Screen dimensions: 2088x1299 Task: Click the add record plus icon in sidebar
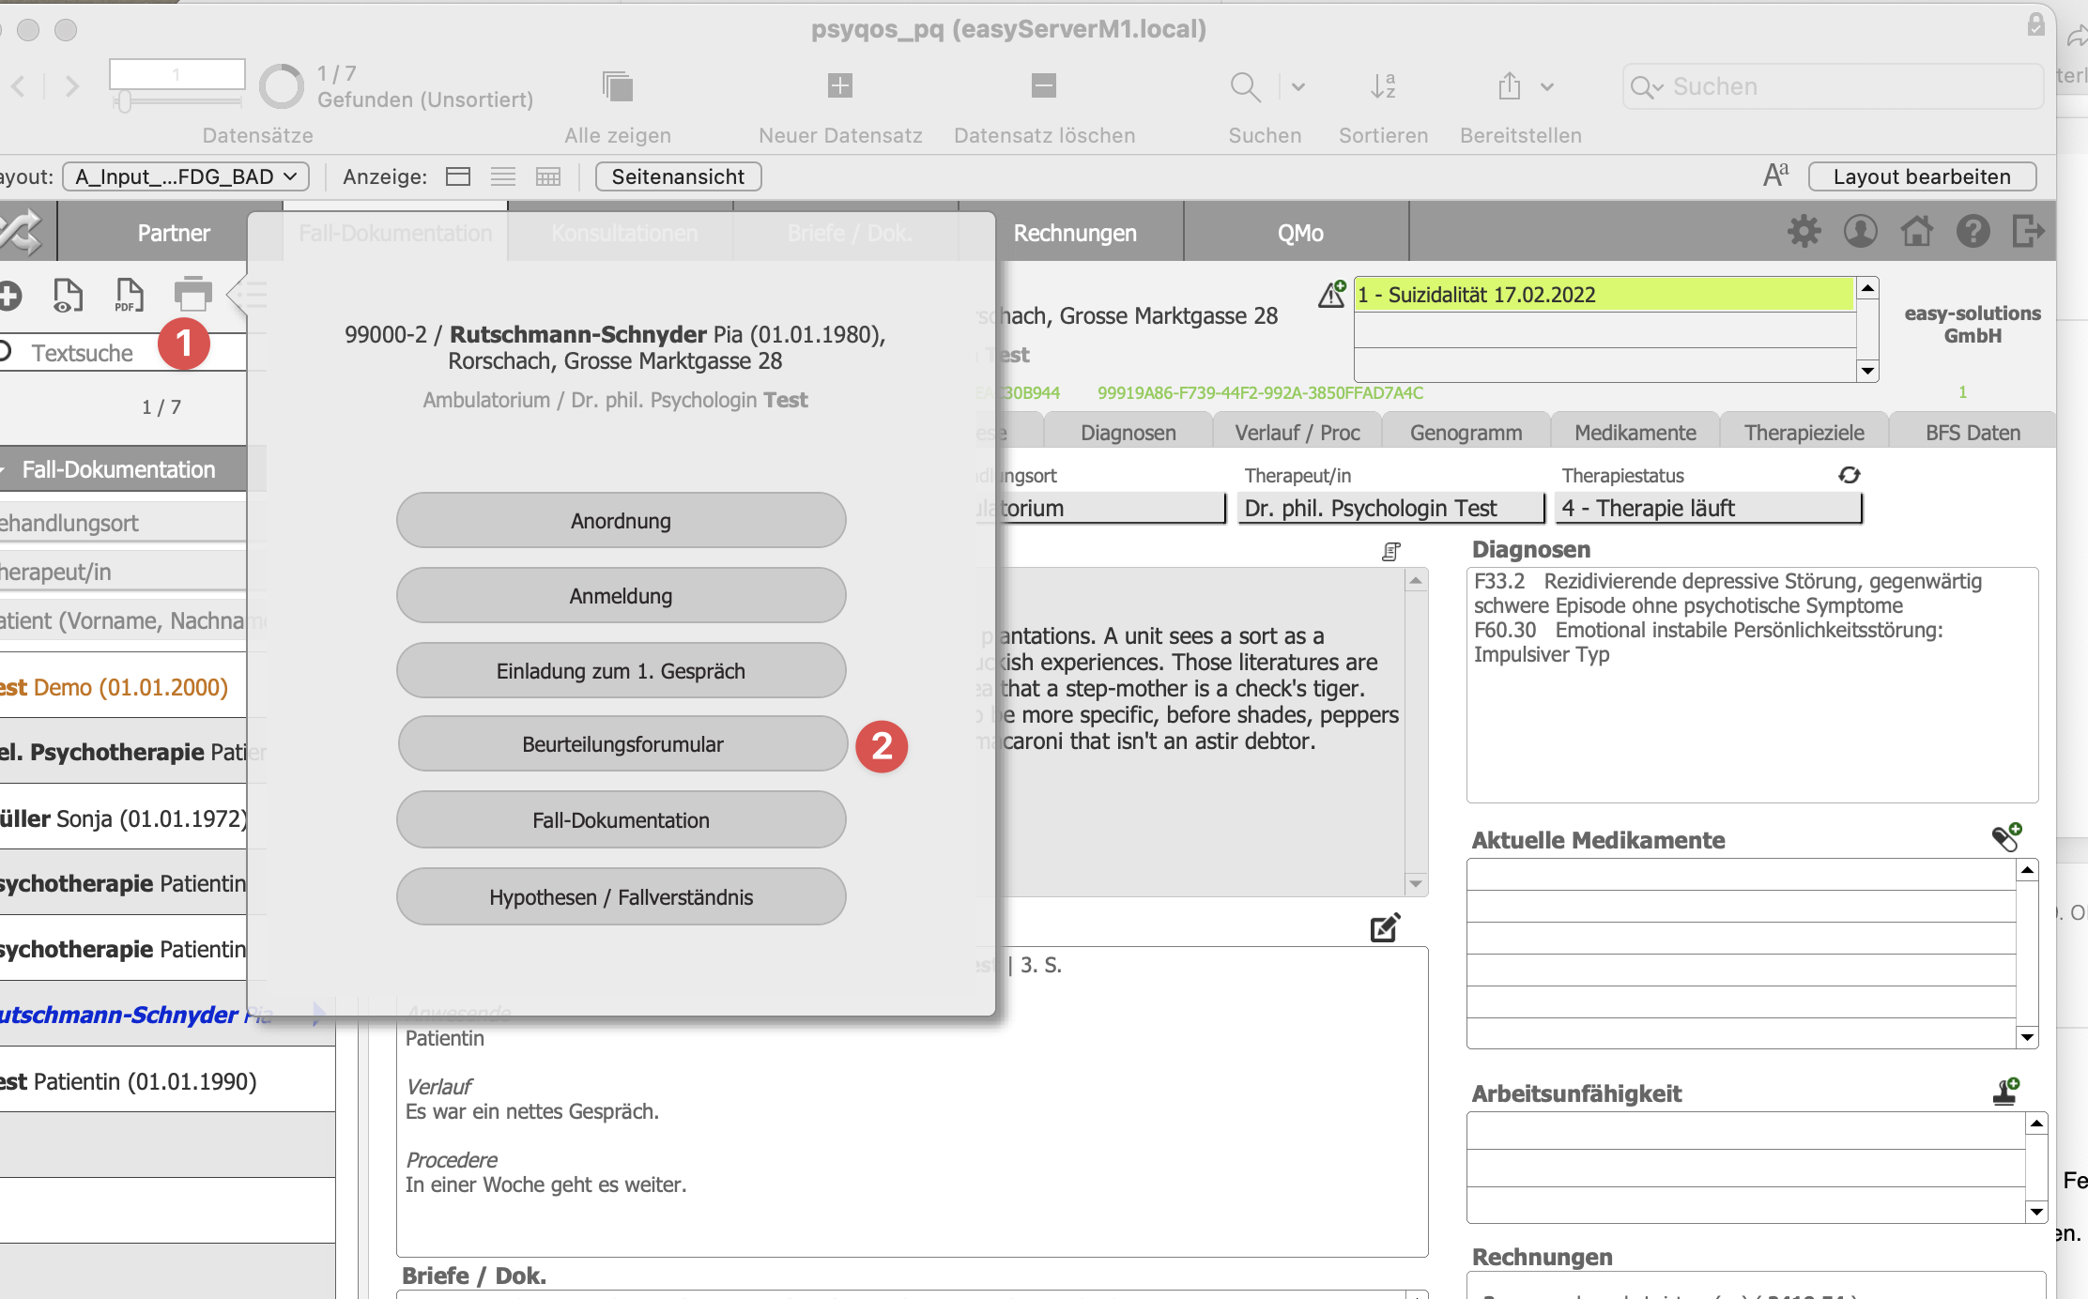pos(9,296)
